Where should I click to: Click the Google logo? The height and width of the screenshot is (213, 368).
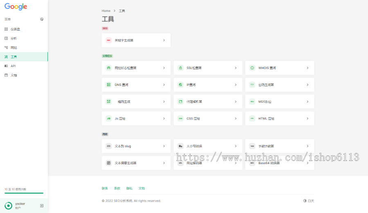pos(16,7)
